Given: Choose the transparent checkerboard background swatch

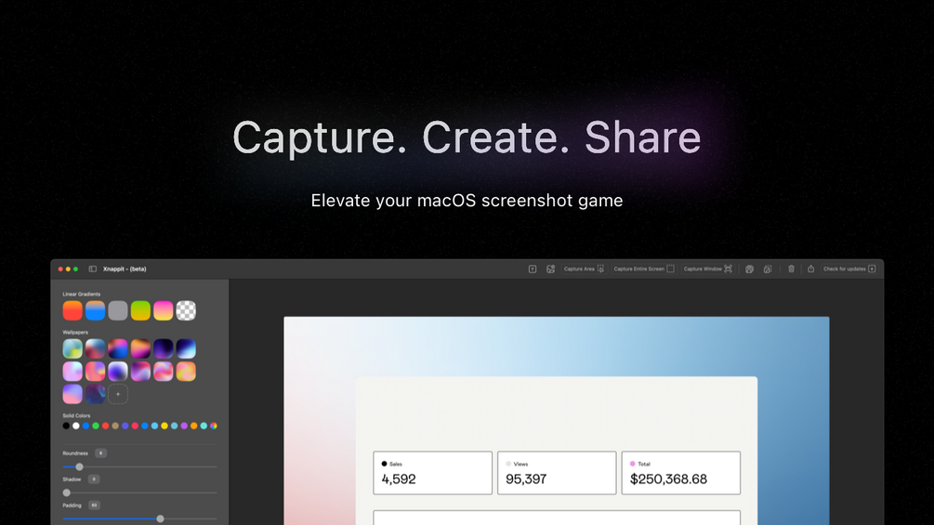Looking at the screenshot, I should click(x=186, y=310).
